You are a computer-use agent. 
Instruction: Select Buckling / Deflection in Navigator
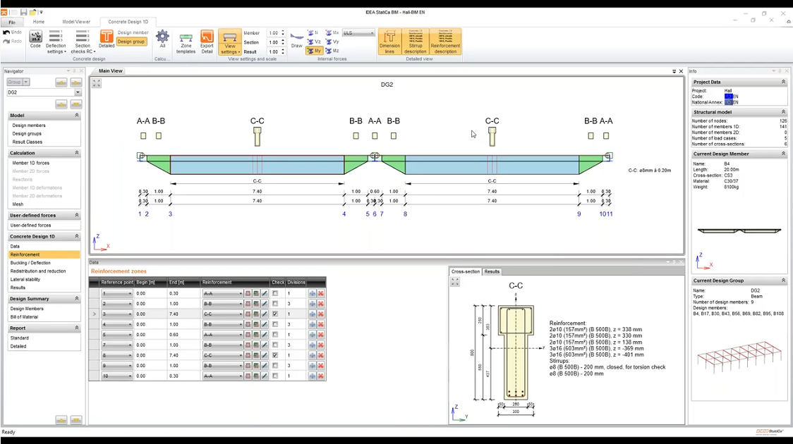tap(30, 263)
